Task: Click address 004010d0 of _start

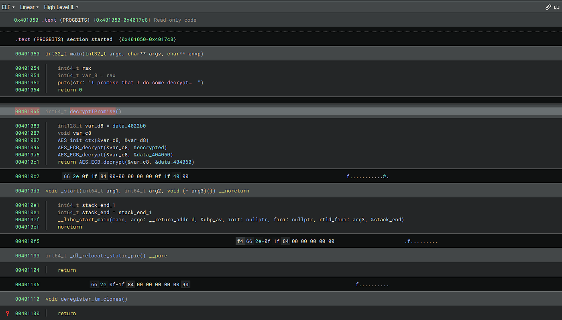Action: point(27,191)
